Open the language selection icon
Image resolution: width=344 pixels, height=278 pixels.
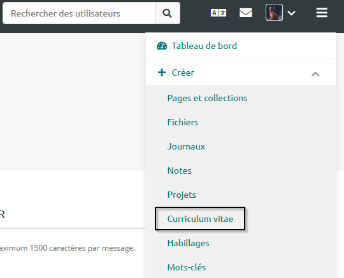point(219,13)
